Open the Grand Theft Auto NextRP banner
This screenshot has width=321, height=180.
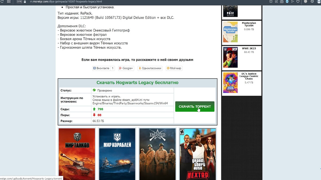(198, 154)
